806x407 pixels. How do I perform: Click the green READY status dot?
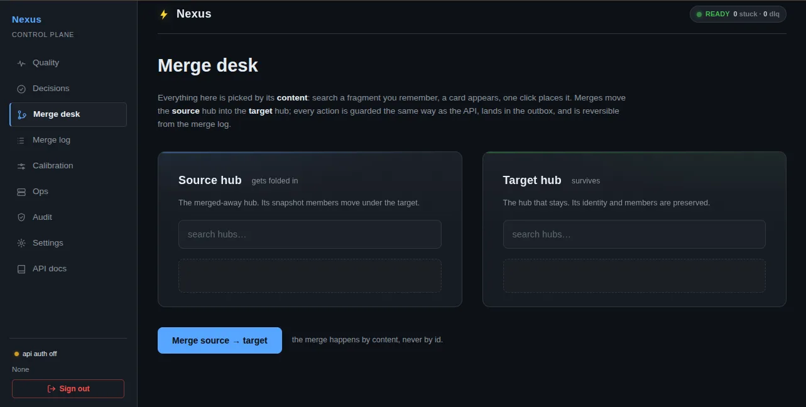tap(699, 14)
